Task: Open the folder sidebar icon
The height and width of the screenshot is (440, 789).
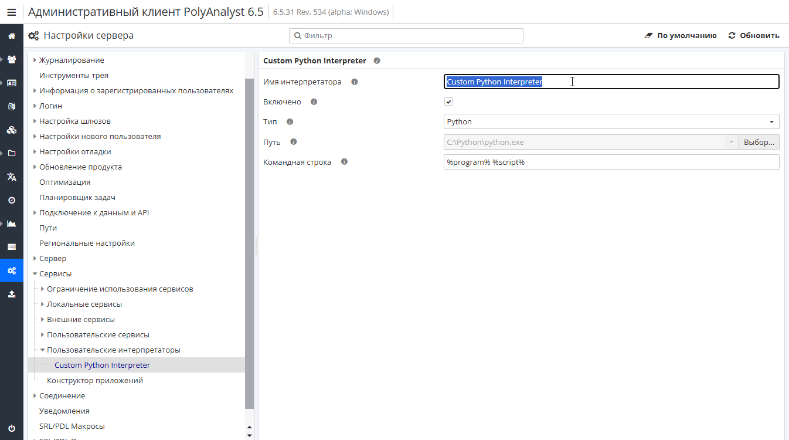Action: click(12, 153)
